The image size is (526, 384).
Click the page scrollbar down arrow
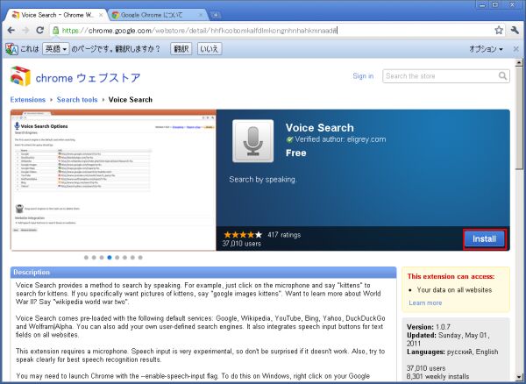pyautogui.click(x=519, y=377)
